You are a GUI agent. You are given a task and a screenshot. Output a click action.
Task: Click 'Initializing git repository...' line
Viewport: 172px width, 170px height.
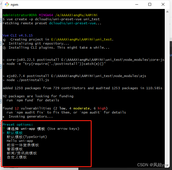coord(36,43)
